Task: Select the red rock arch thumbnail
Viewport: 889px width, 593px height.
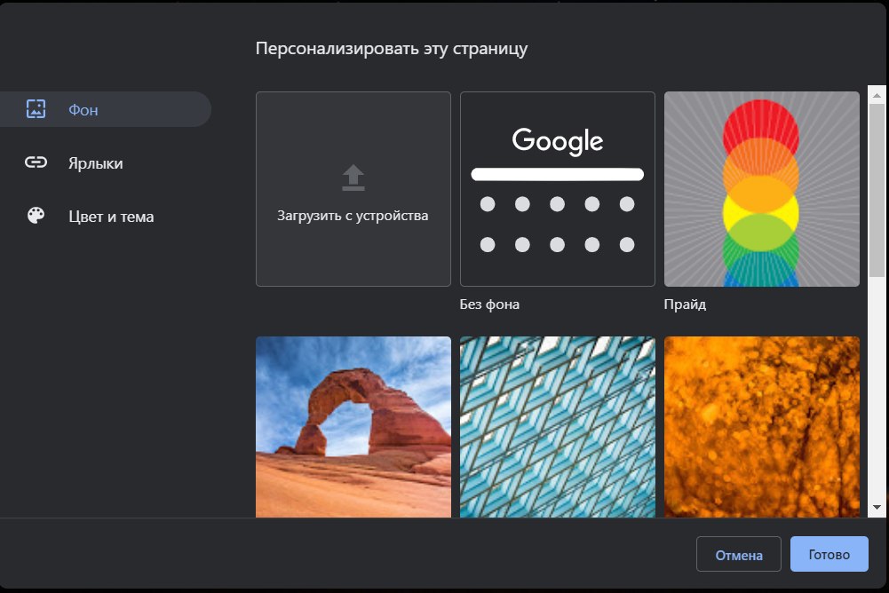Action: [353, 427]
